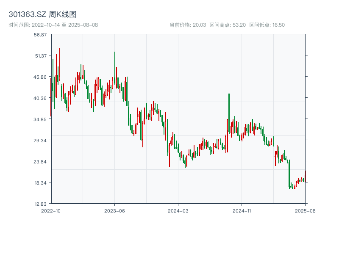
Task: Click the 当前价格 20.03 label
Action: tap(187, 25)
